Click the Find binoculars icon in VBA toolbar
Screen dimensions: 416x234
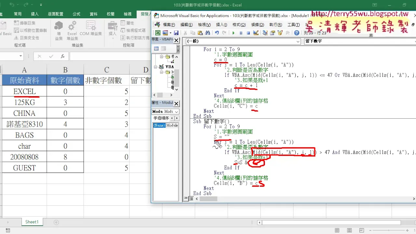(x=208, y=33)
